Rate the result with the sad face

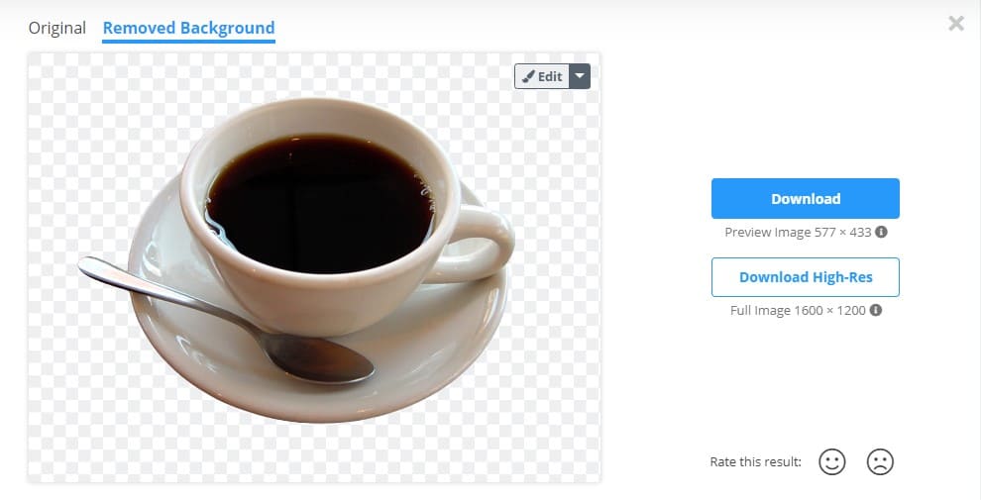[x=880, y=461]
